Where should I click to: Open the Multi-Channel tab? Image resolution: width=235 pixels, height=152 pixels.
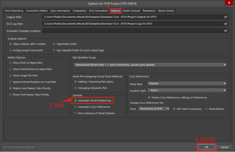tap(131, 11)
